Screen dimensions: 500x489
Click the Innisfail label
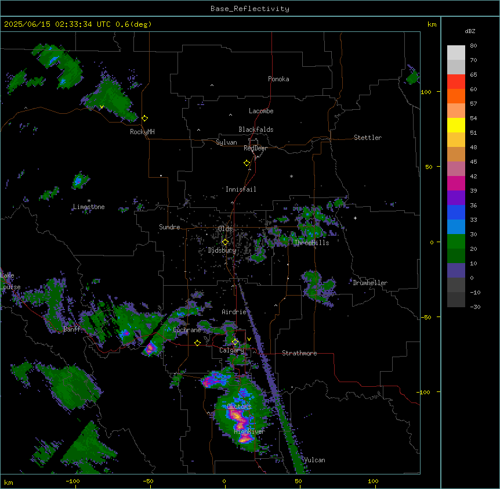[241, 189]
